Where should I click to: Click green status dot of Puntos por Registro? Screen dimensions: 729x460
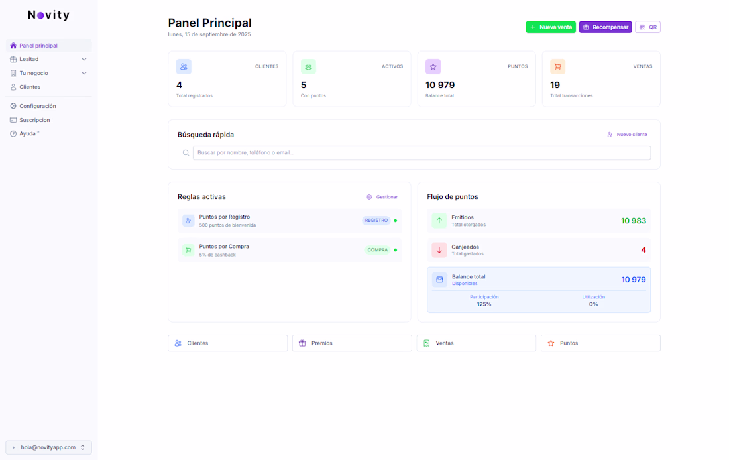pos(396,221)
